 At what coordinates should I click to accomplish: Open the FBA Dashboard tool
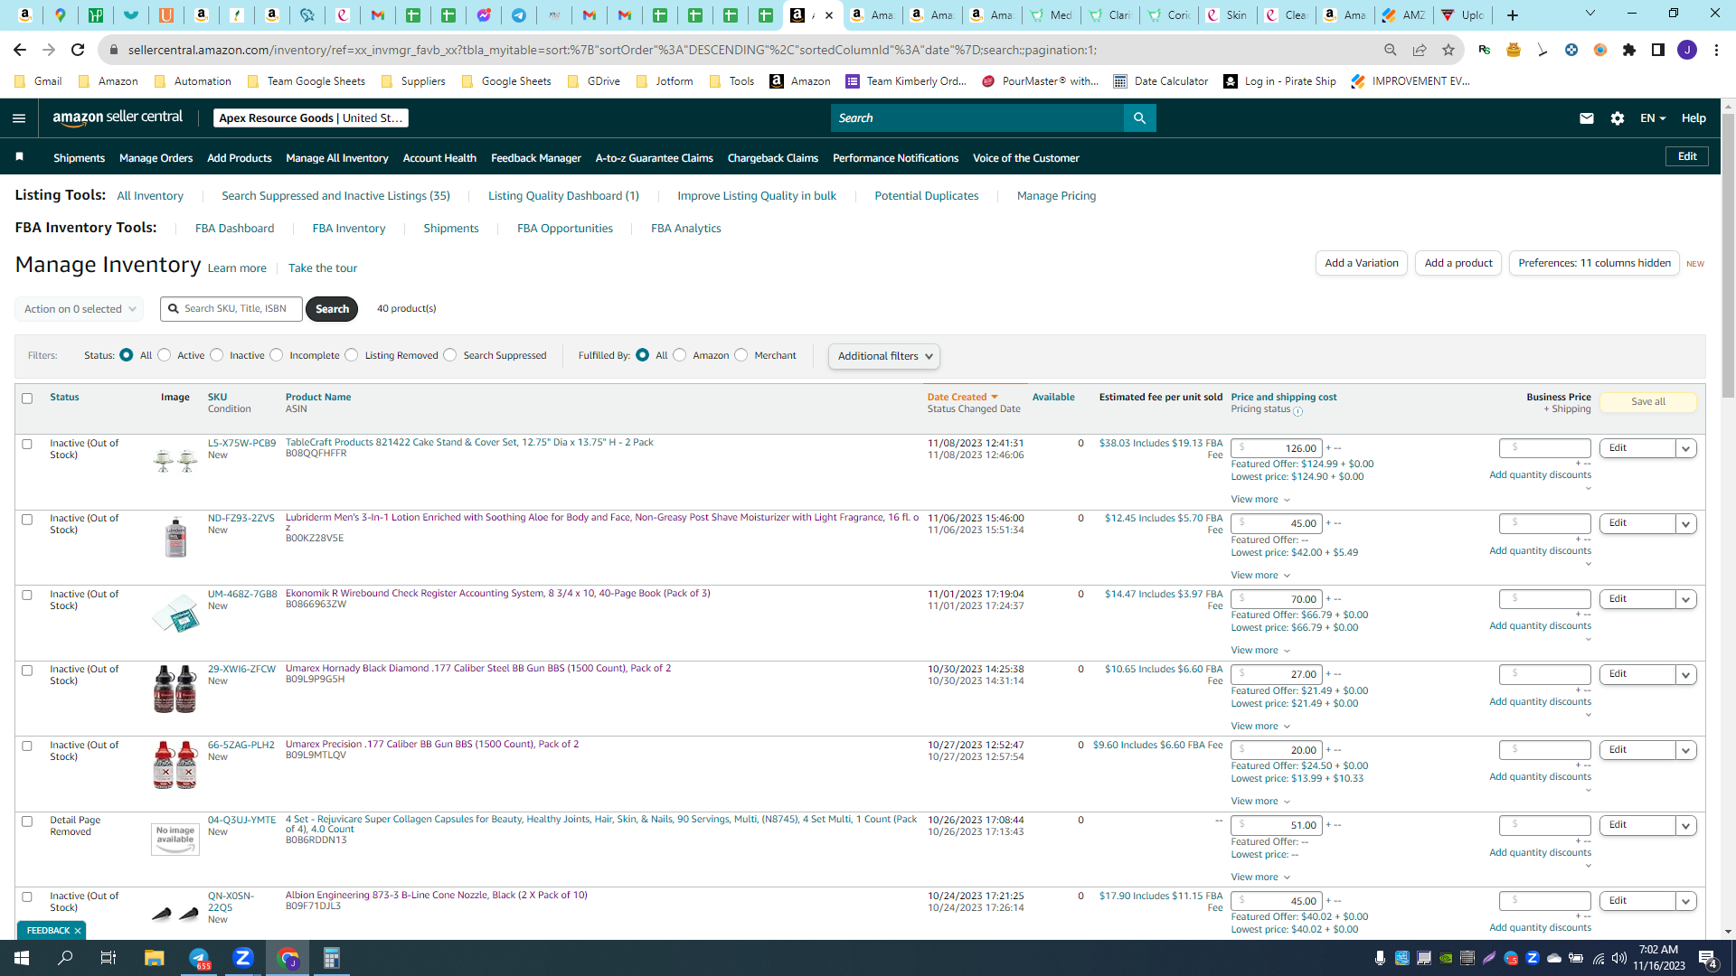[x=234, y=229]
